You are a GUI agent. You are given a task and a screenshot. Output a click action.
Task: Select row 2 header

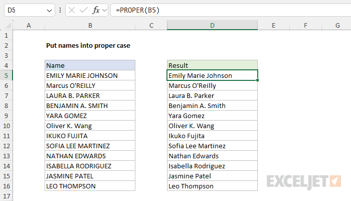point(6,45)
